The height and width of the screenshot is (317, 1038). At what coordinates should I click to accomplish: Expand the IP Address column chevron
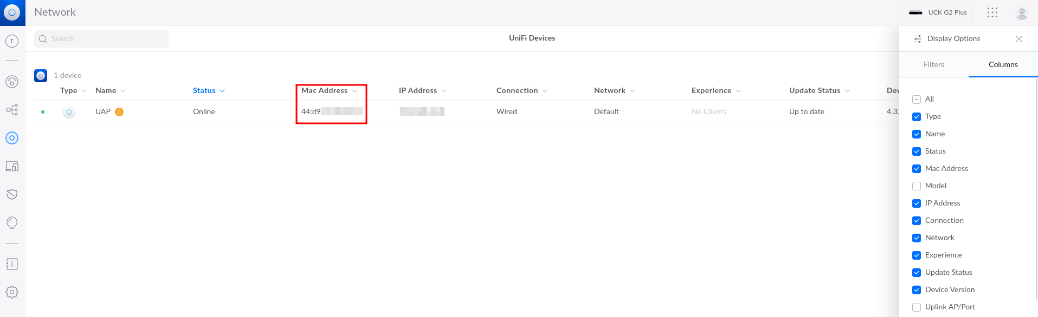click(444, 91)
